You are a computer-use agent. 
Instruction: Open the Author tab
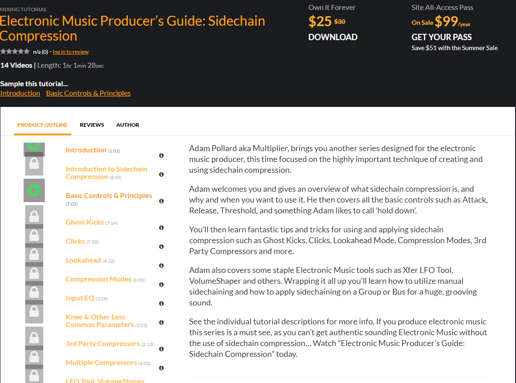(128, 125)
